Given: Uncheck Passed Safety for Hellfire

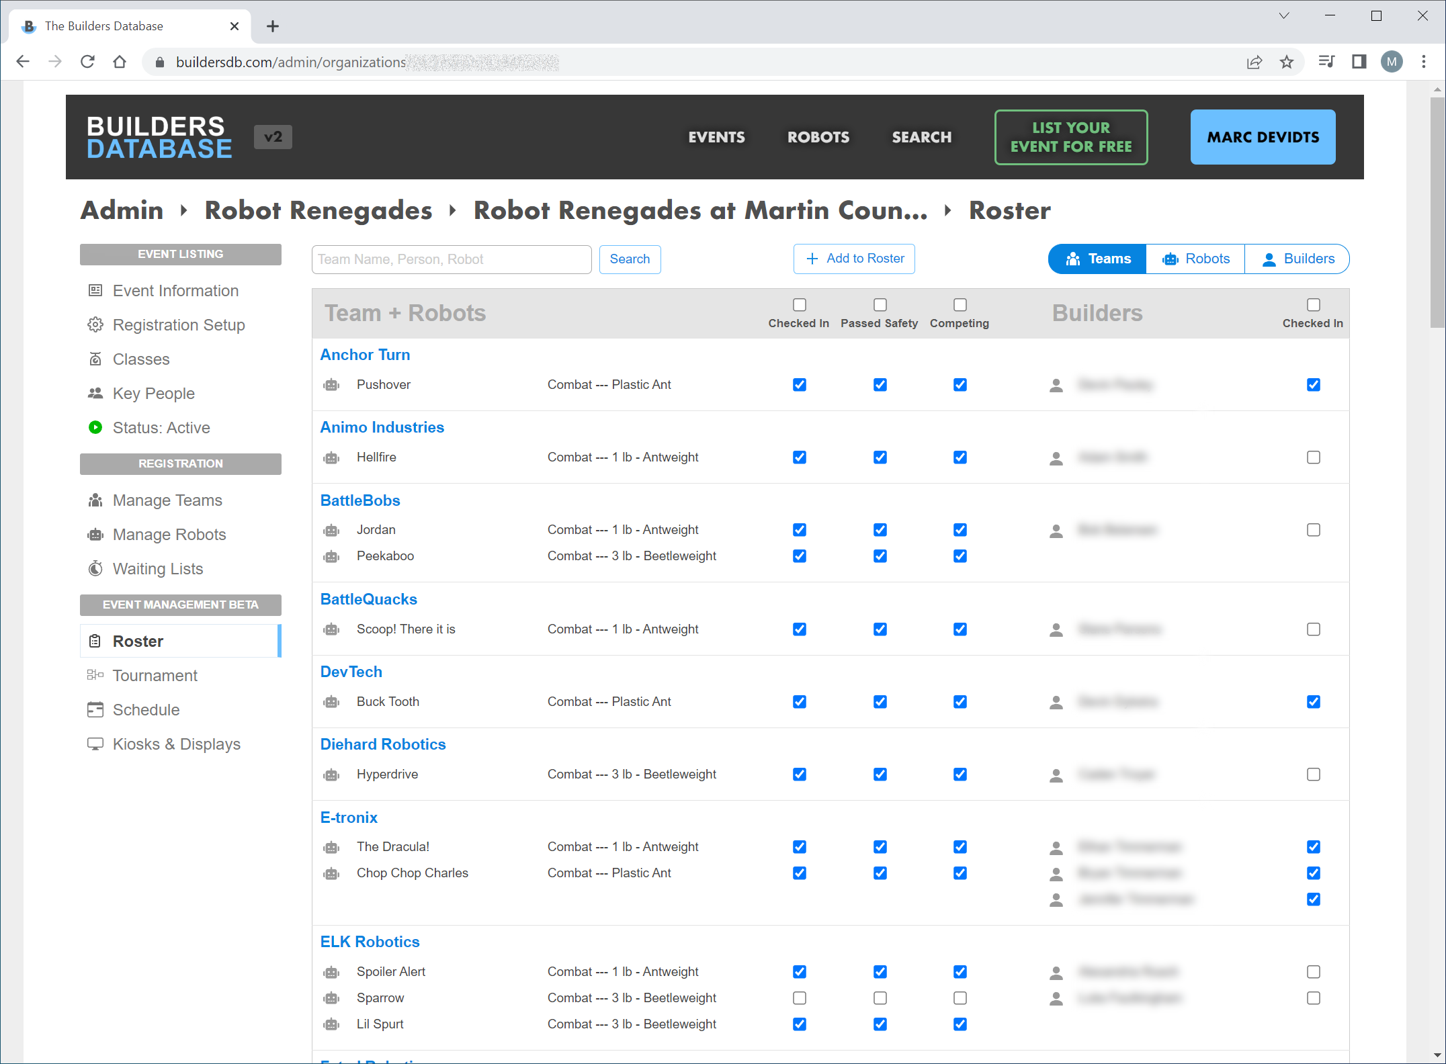Looking at the screenshot, I should pos(880,457).
